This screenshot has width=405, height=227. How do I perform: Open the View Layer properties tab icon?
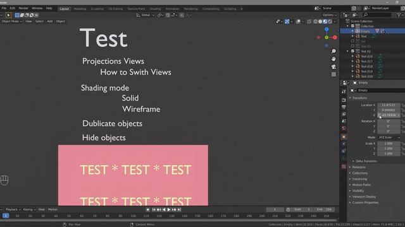click(344, 114)
